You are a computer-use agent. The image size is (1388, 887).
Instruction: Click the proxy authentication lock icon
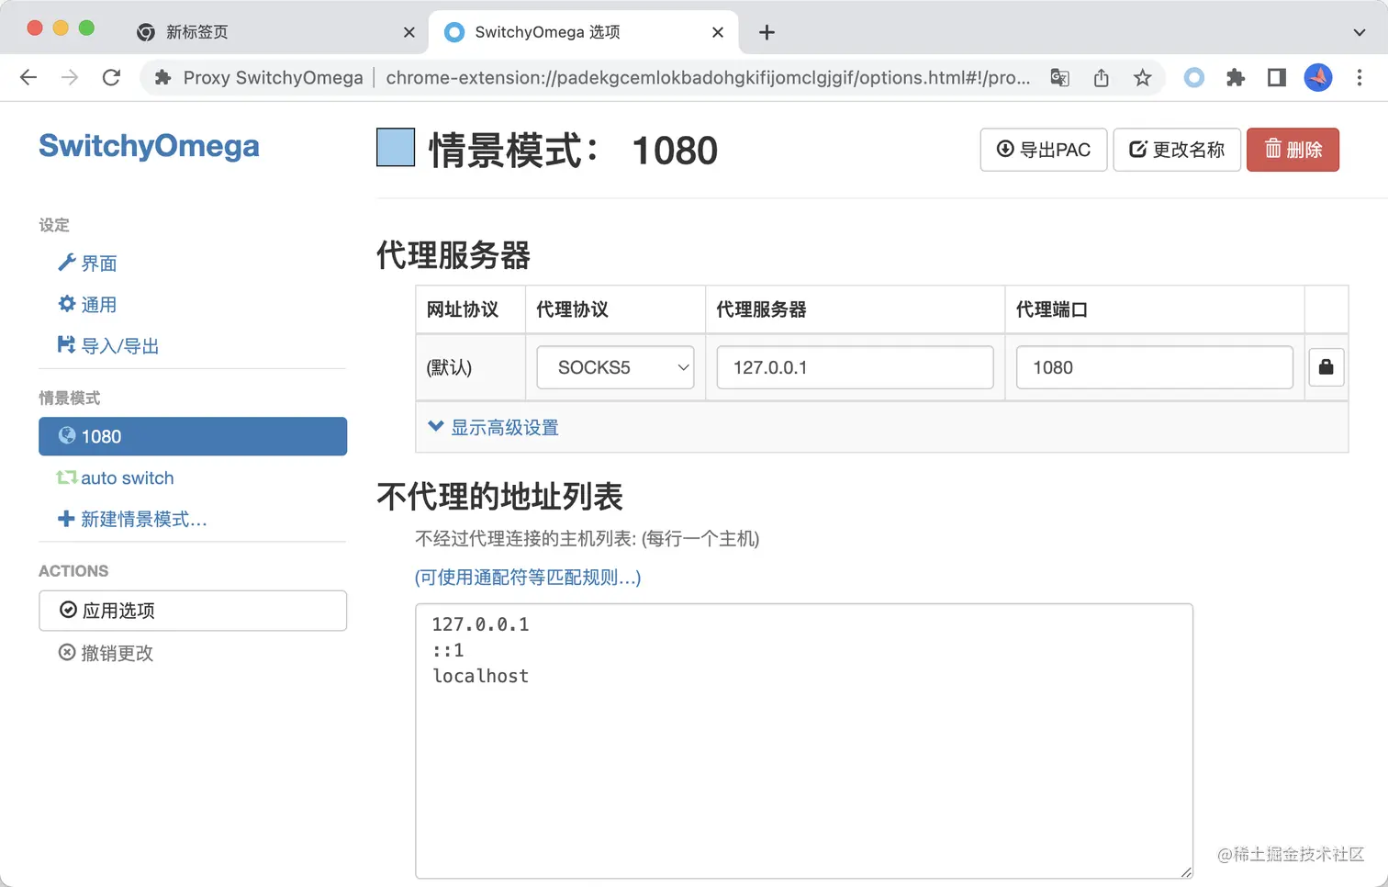coord(1326,367)
